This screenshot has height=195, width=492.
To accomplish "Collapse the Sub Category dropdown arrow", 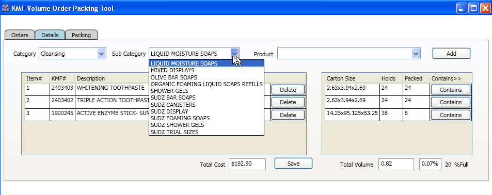I will 235,54.
